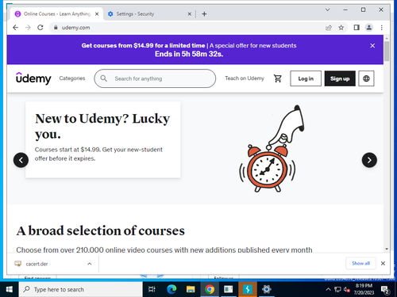397x297 pixels.
Task: Open Task View on the taskbar
Action: (152, 289)
